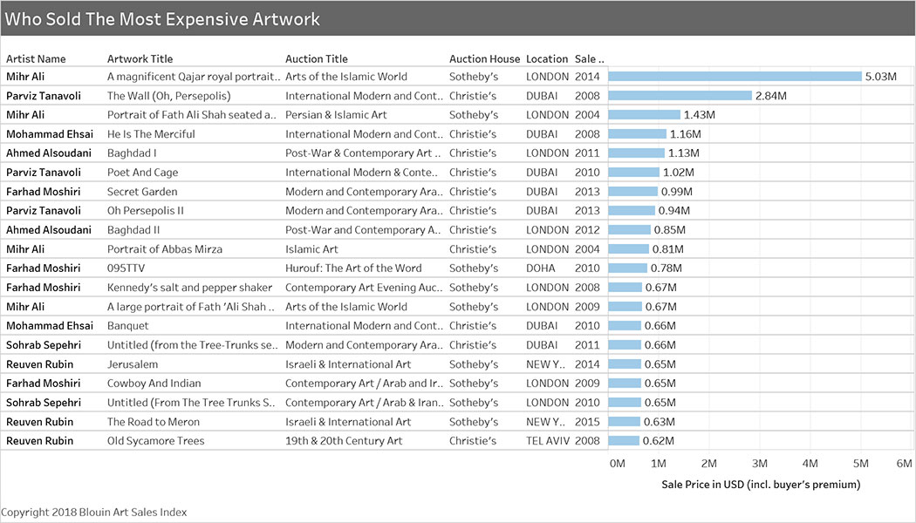Click the Auction House column header
This screenshot has height=523, width=916.
click(x=484, y=59)
